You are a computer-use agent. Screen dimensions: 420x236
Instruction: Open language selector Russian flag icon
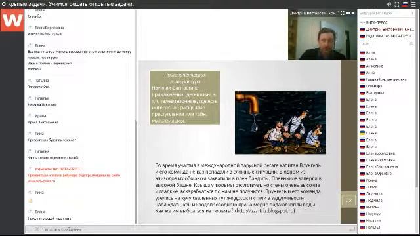pyautogui.click(x=405, y=4)
